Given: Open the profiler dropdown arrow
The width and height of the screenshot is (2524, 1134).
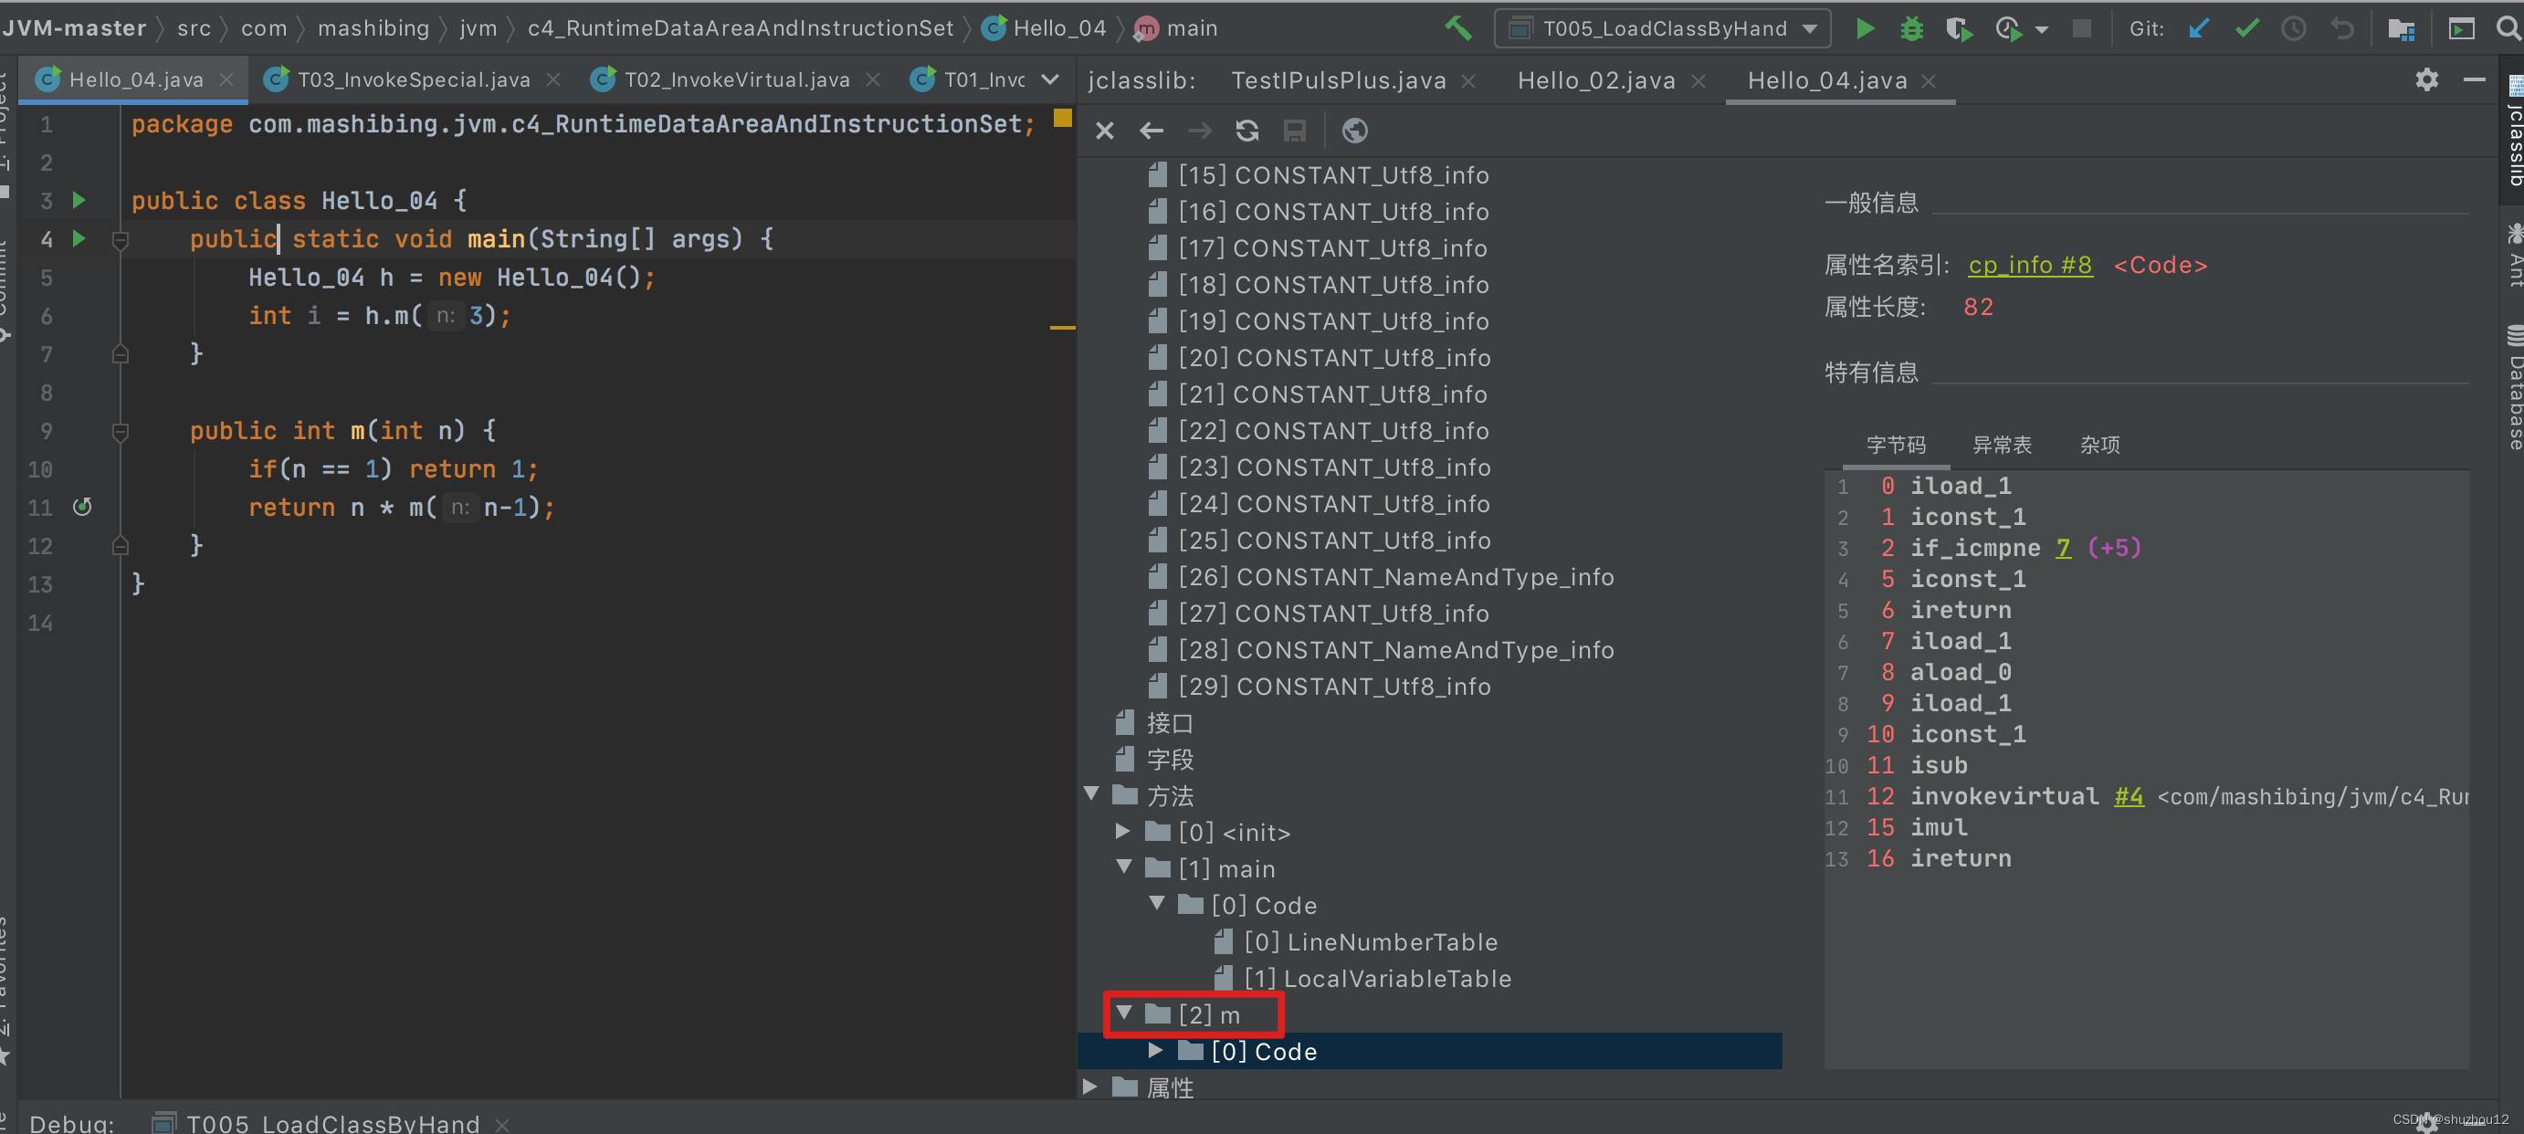Looking at the screenshot, I should [x=2042, y=29].
